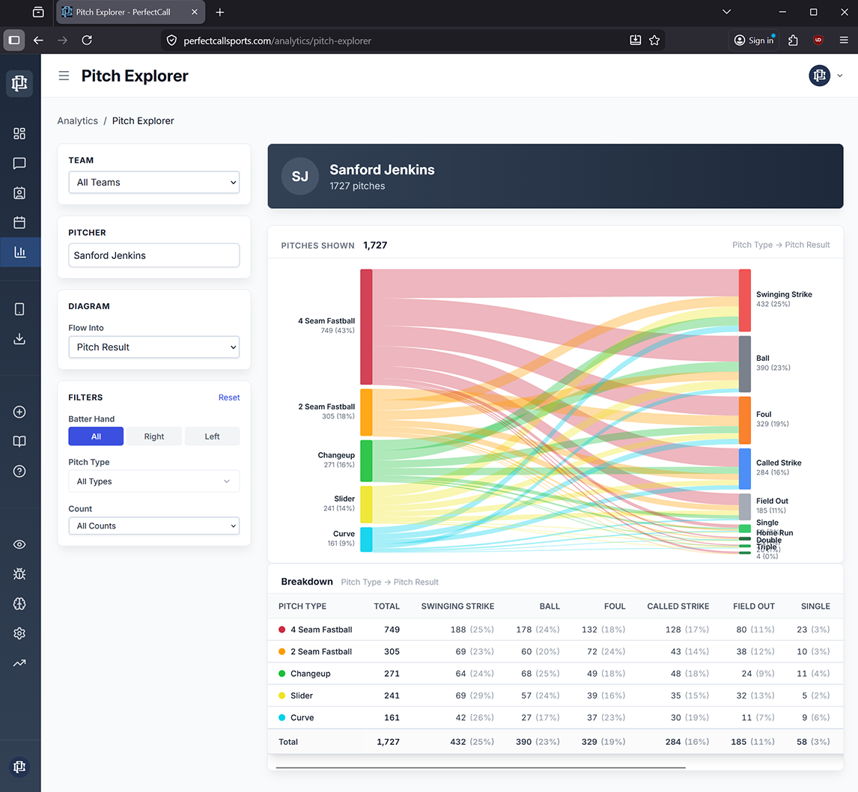The image size is (858, 792).
Task: Open the dashboard grid icon in sidebar
Action: pyautogui.click(x=20, y=133)
